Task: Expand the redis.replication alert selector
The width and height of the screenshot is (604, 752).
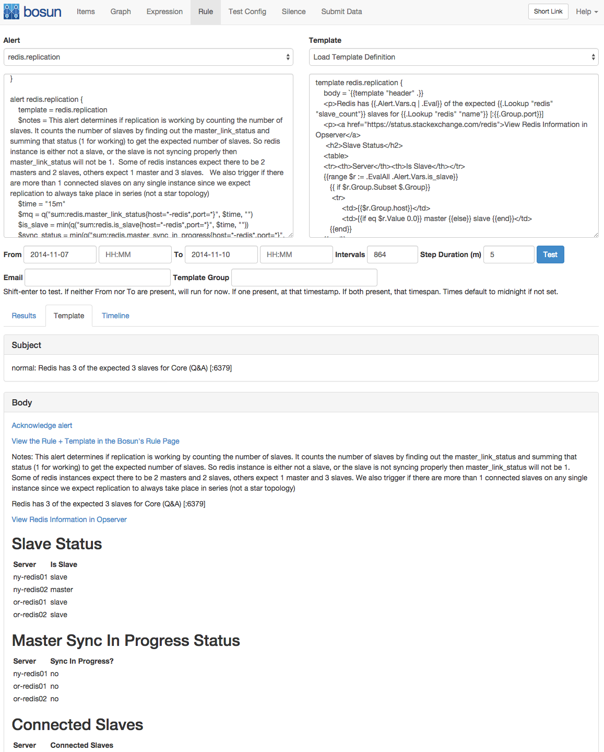Action: (x=148, y=57)
